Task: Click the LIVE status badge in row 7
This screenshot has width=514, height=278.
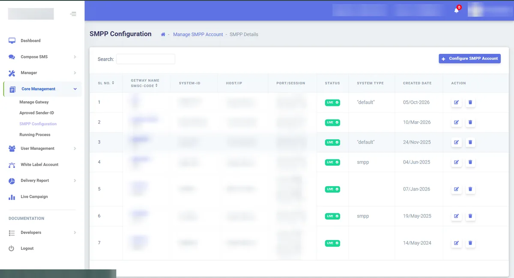Action: click(x=332, y=243)
